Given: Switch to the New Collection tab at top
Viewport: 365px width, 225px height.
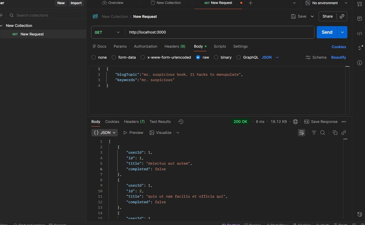Looking at the screenshot, I should [x=165, y=3].
